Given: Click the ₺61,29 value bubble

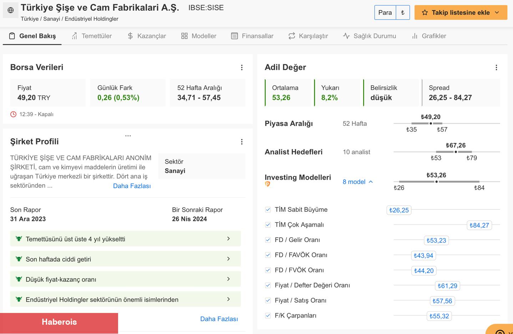Looking at the screenshot, I should coord(447,286).
